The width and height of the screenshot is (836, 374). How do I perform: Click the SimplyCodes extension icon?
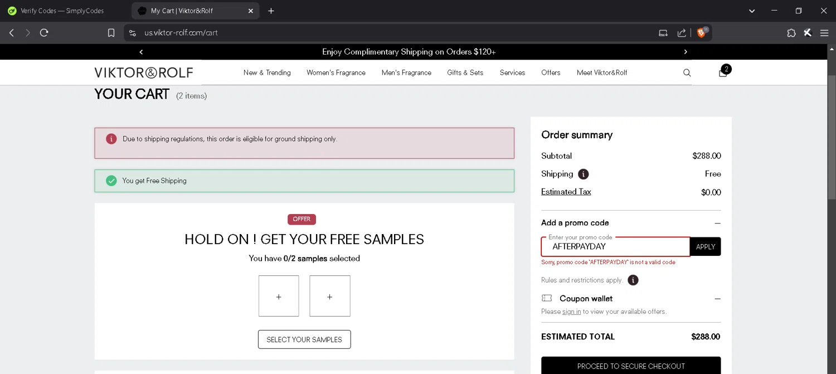pos(808,33)
